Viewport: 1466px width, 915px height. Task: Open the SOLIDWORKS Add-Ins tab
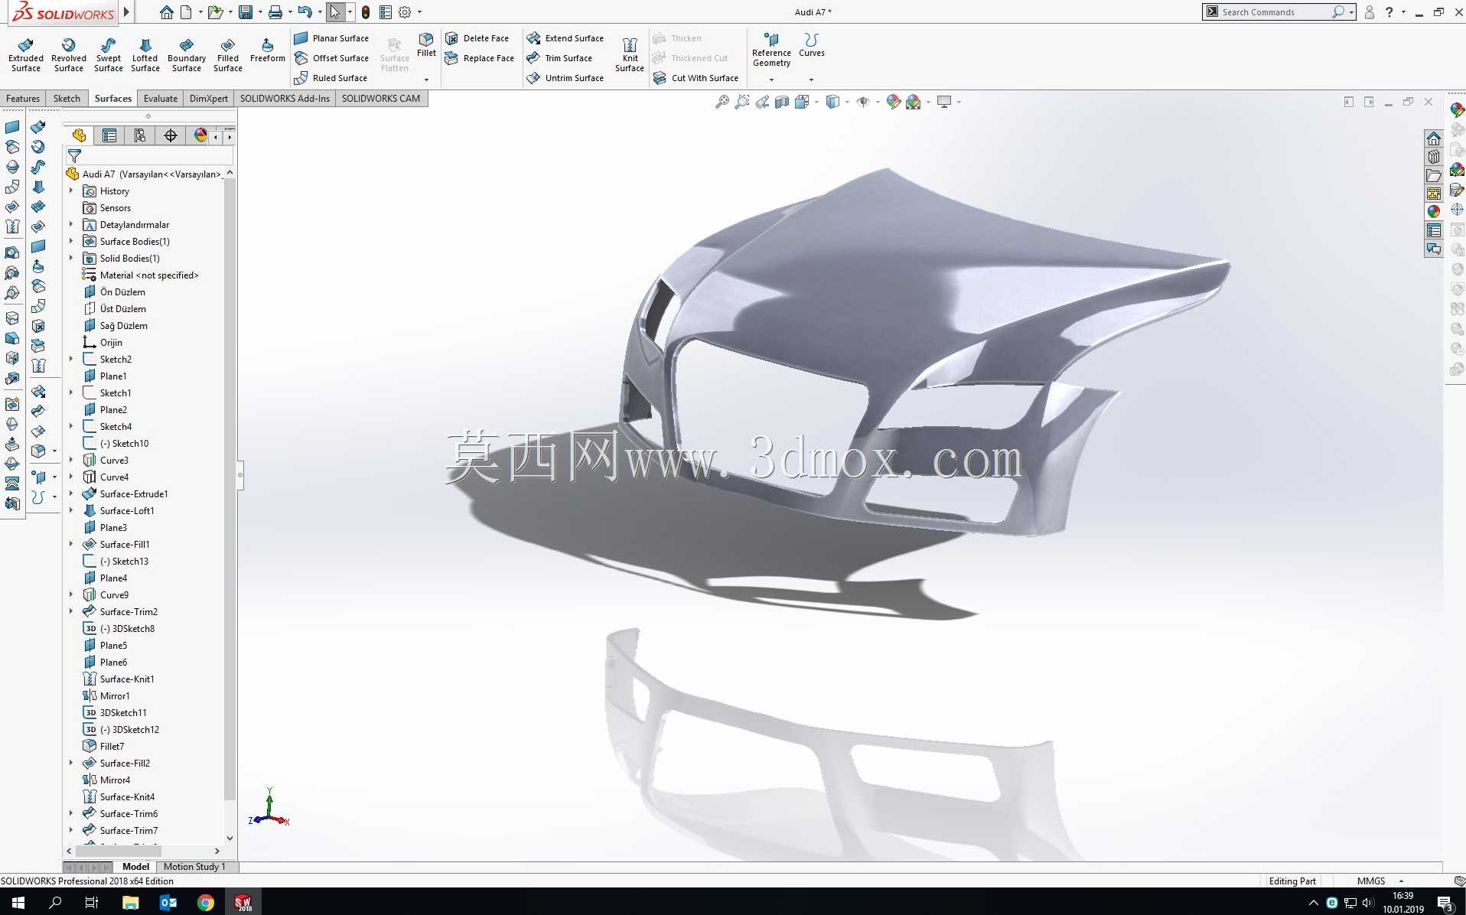285,98
